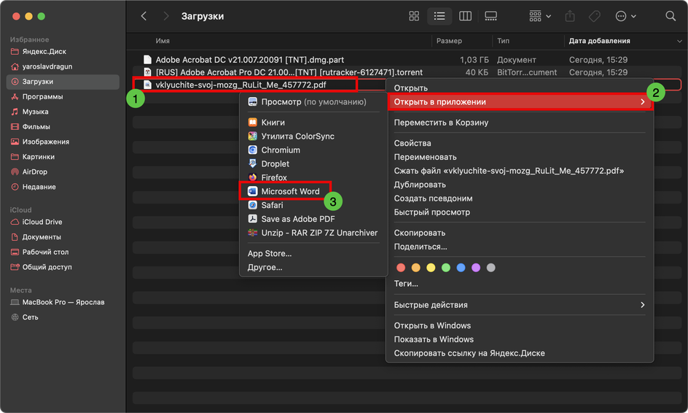Go back with the left chevron
The width and height of the screenshot is (688, 413).
click(x=144, y=16)
